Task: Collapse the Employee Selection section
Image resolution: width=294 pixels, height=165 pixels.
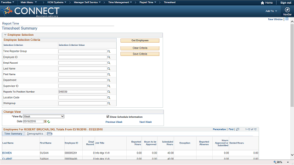Action: click(x=5, y=35)
